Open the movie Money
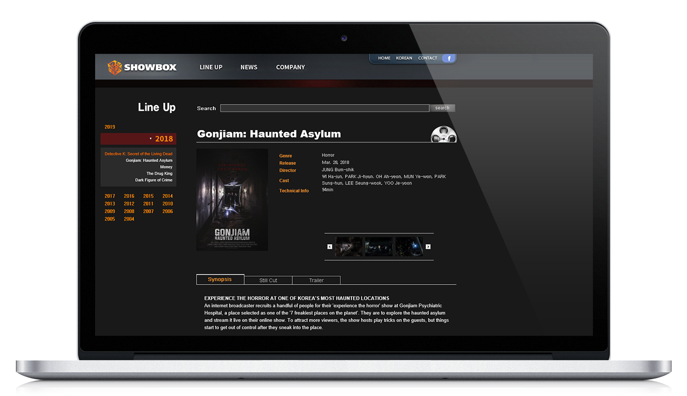Viewport: 687px width, 396px height. coord(166,167)
